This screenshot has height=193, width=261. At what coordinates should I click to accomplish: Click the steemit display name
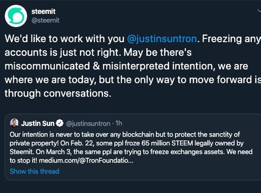[x=43, y=12]
